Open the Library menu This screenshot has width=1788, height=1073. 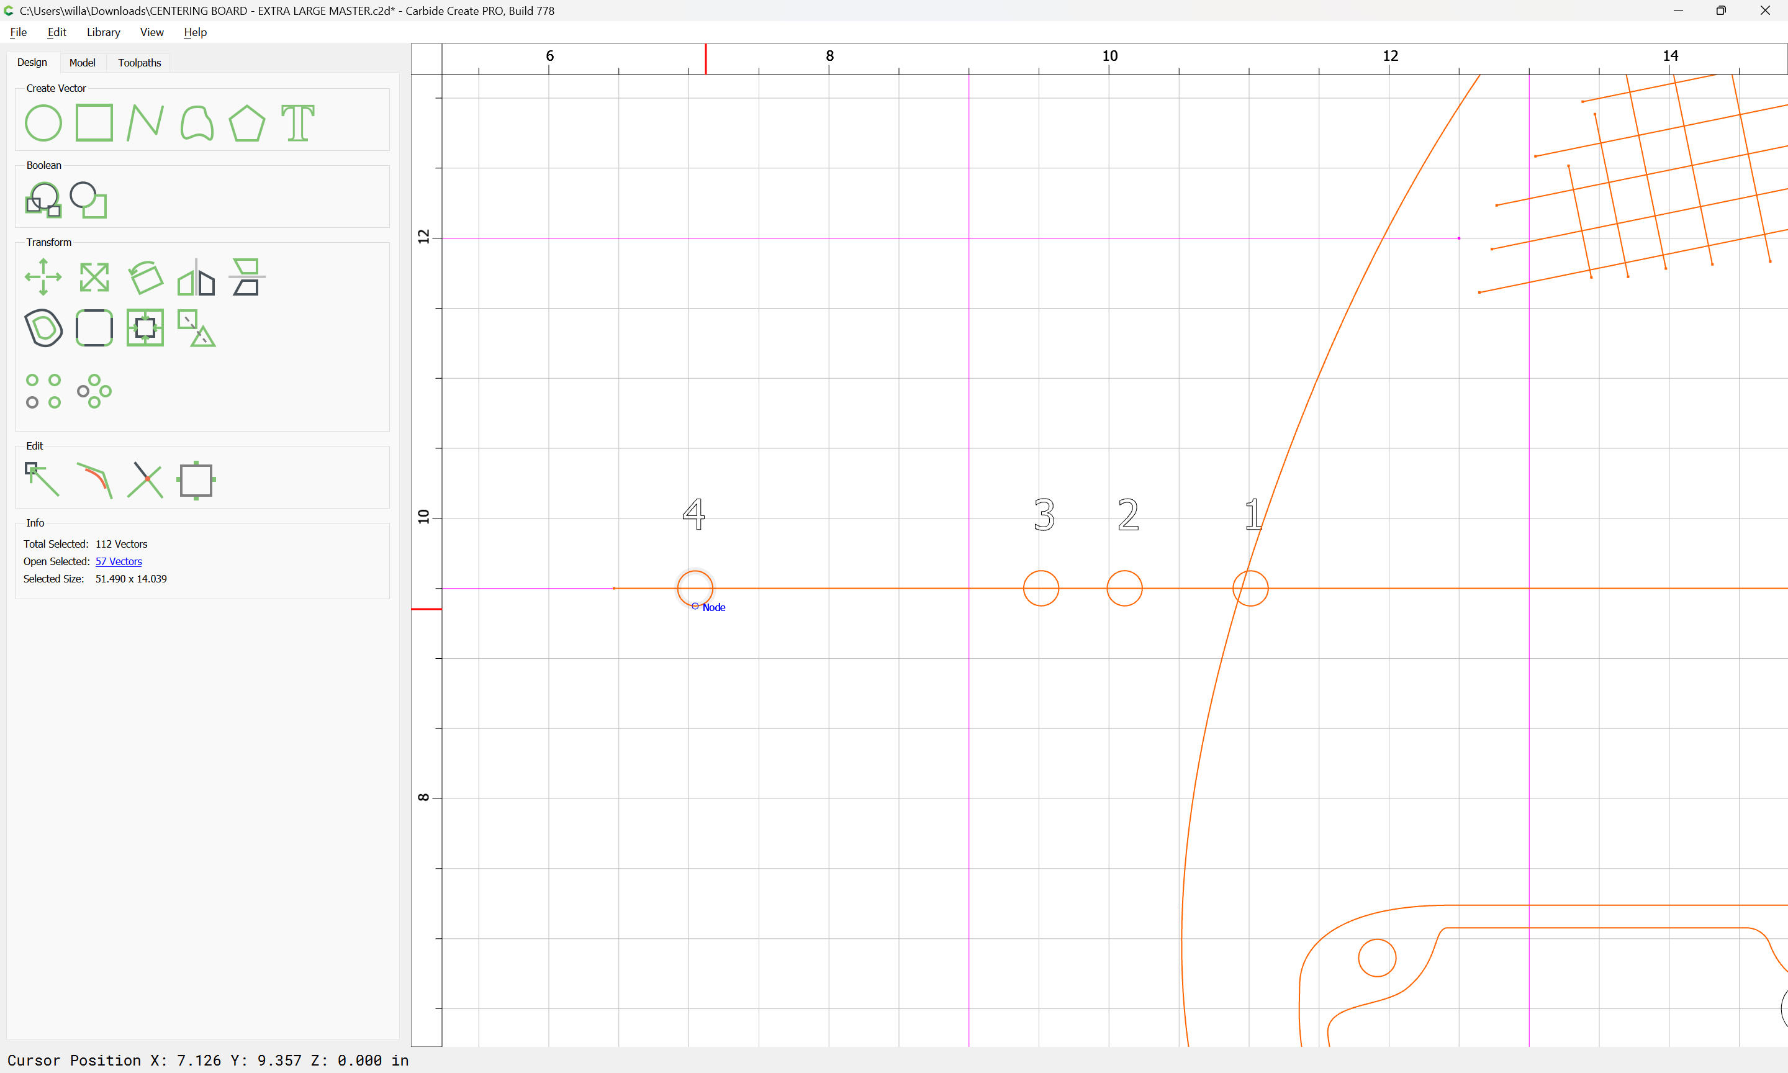click(103, 32)
